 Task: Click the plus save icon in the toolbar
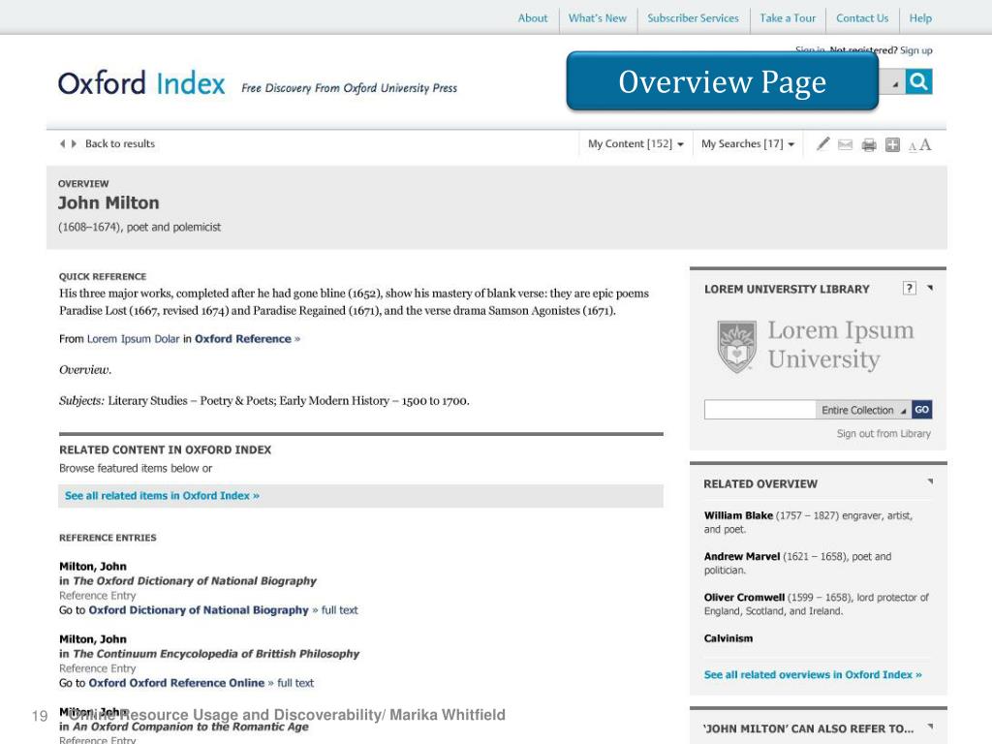pyautogui.click(x=892, y=145)
